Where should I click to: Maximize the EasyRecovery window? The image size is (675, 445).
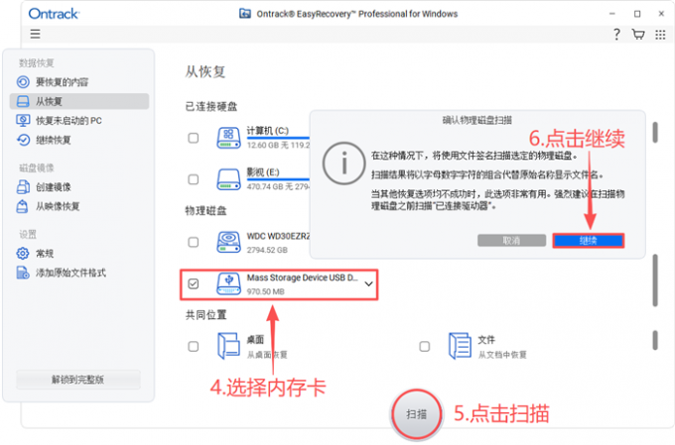[x=637, y=14]
